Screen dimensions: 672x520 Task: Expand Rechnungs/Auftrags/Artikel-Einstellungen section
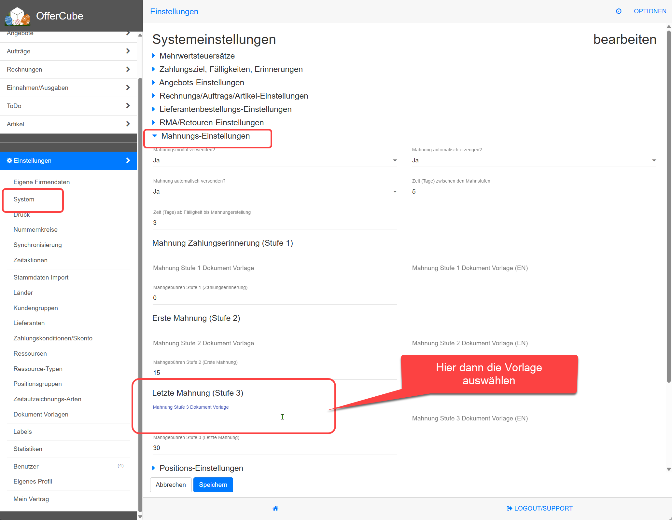[230, 96]
